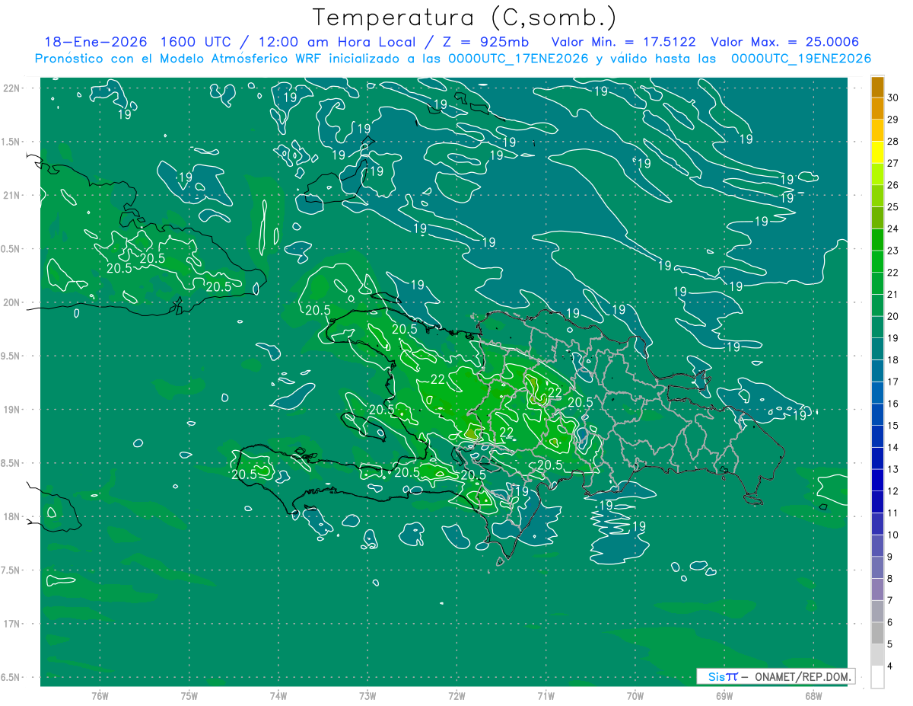Click the date text "18-Ene-2026"
Screen dimensions: 913x706
click(94, 42)
